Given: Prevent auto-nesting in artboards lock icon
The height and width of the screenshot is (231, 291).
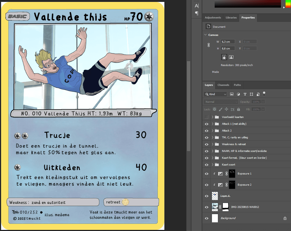Looking at the screenshot, I should tap(233, 109).
